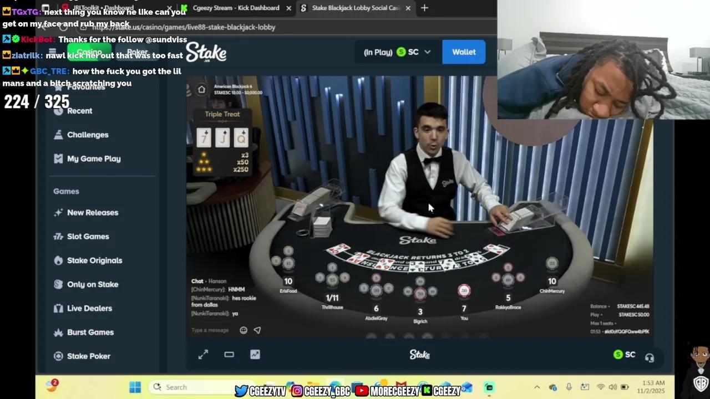Image resolution: width=710 pixels, height=399 pixels.
Task: Expand the system tray hidden icons
Action: tap(536, 387)
